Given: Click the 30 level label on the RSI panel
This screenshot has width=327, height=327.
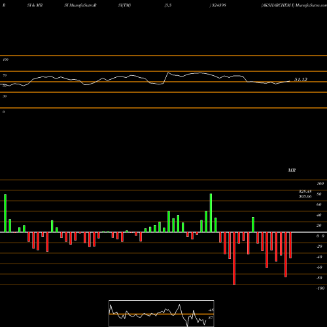Looking at the screenshot, I should click(x=5, y=96).
